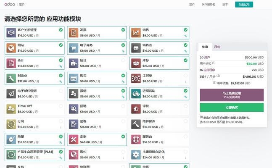
Task: Switch to the 月份 billing tab
Action: tap(217, 47)
